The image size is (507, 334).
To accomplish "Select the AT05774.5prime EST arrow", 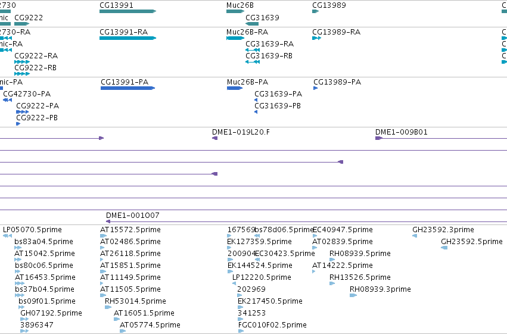I will pyautogui.click(x=123, y=331).
